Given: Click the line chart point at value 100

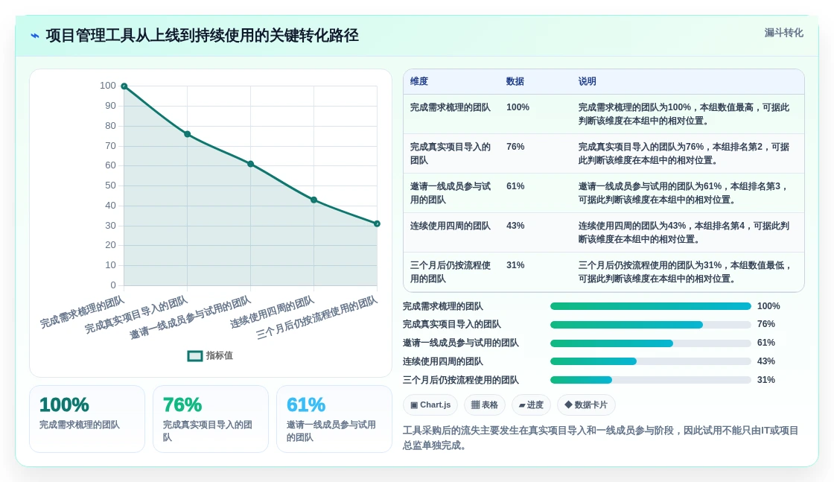Looking at the screenshot, I should 124,86.
